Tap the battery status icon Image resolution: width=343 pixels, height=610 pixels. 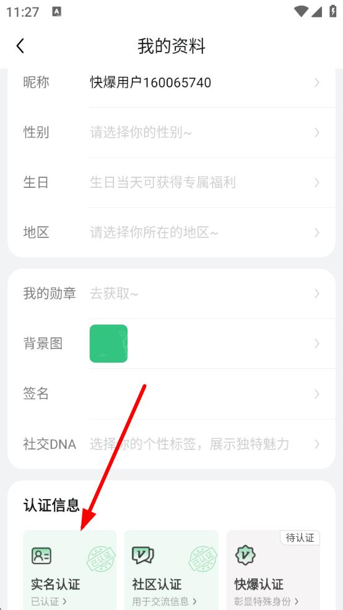(332, 11)
